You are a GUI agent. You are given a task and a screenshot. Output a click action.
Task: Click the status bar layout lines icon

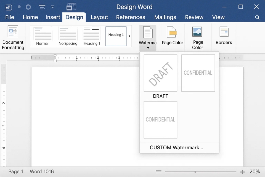[158, 172]
